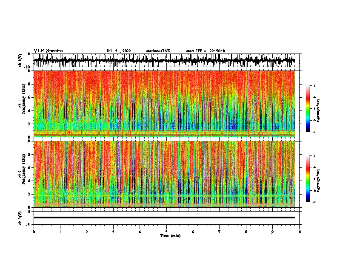Click the flat black ch.3 trace line
The image size is (337, 260).
click(x=164, y=218)
